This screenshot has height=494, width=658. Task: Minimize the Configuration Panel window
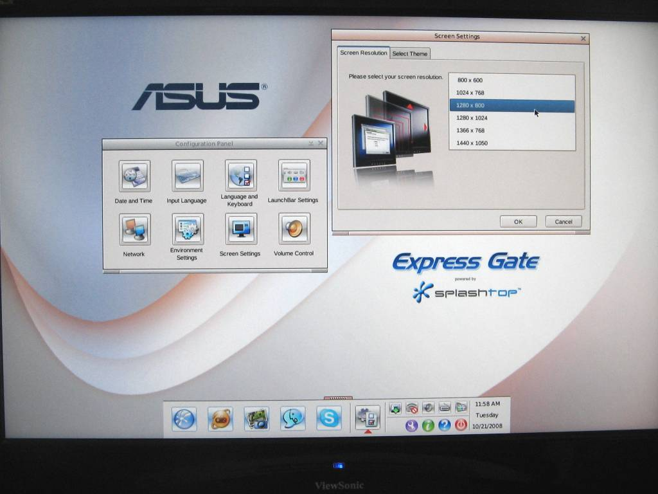pyautogui.click(x=311, y=143)
